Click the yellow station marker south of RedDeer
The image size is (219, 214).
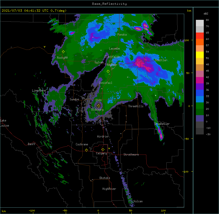(108, 71)
